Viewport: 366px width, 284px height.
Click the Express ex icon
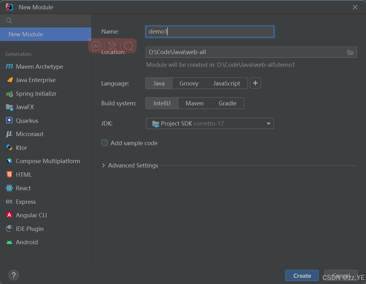[9, 201]
